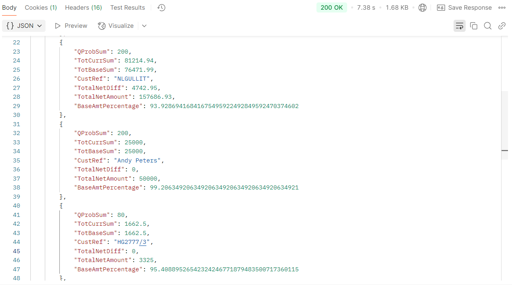Click the 7.38 s response time
Screen dimensions: 512x285
(x=366, y=8)
